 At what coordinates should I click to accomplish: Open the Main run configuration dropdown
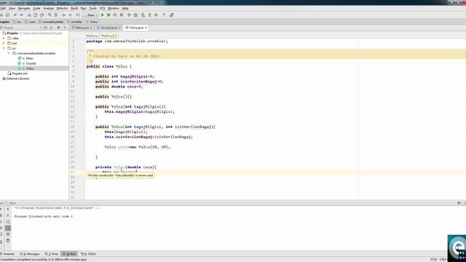pos(90,15)
